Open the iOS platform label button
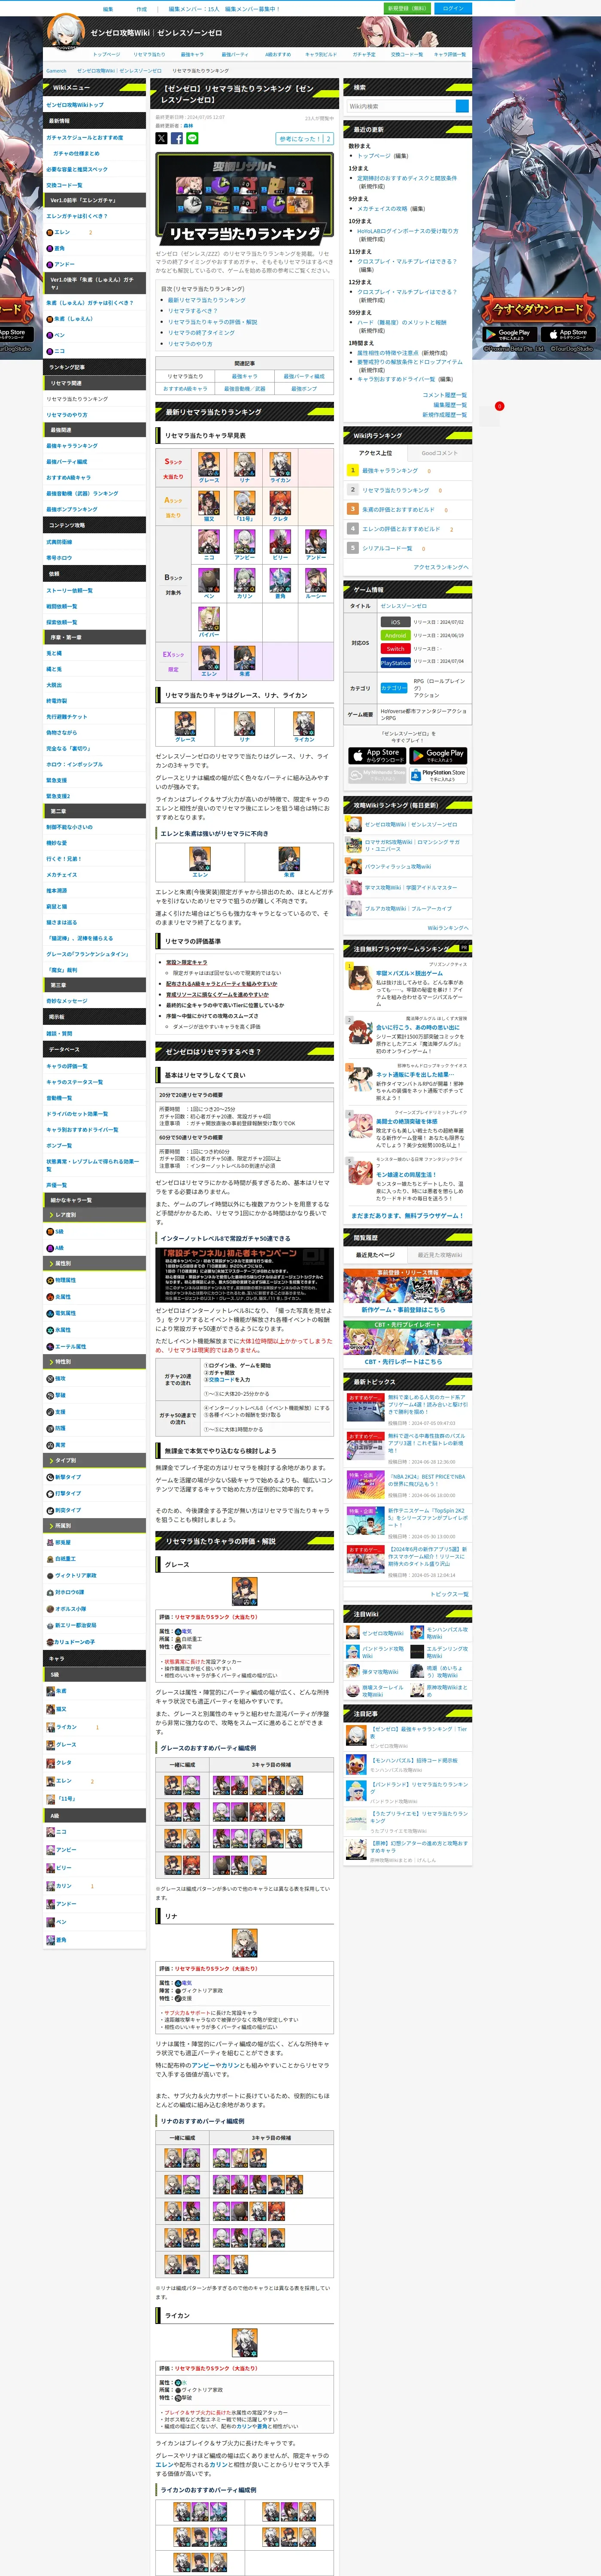 [395, 622]
